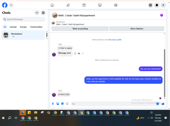
Task: Click the 'Yes, are you interested?' message bubble
Action: tap(151, 69)
